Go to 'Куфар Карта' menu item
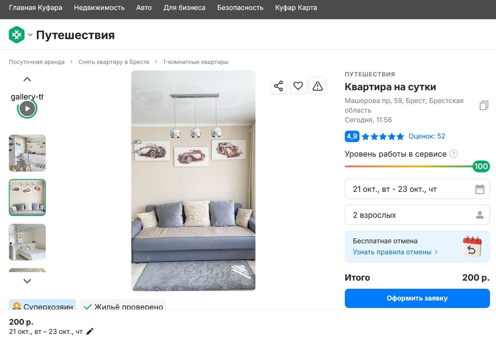This screenshot has width=496, height=341. click(296, 8)
